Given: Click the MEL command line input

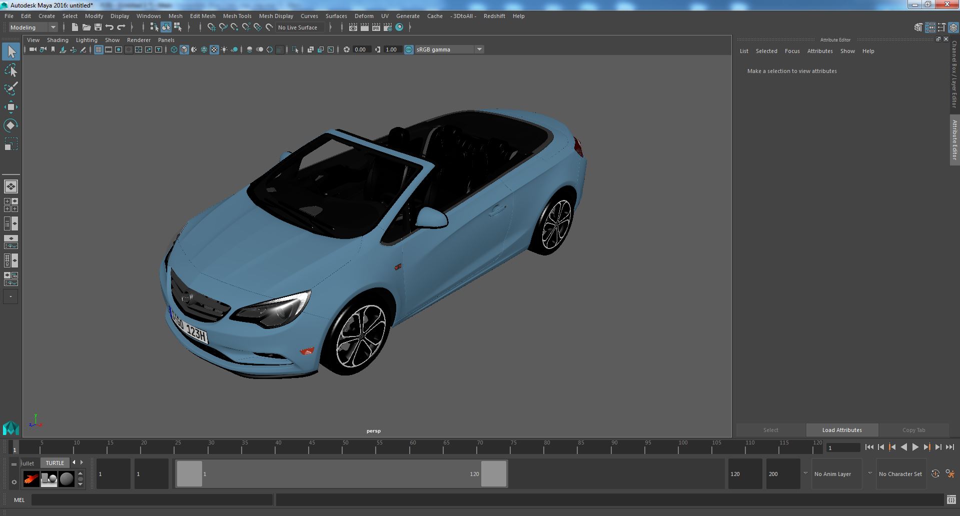Looking at the screenshot, I should pos(152,499).
